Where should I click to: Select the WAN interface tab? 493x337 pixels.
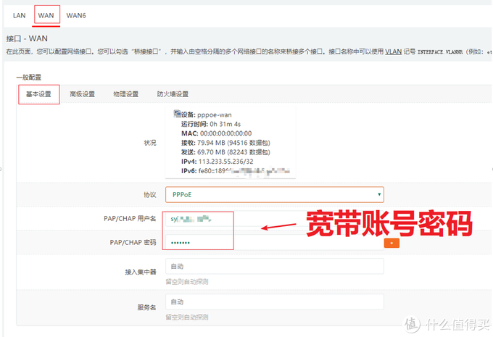(46, 15)
